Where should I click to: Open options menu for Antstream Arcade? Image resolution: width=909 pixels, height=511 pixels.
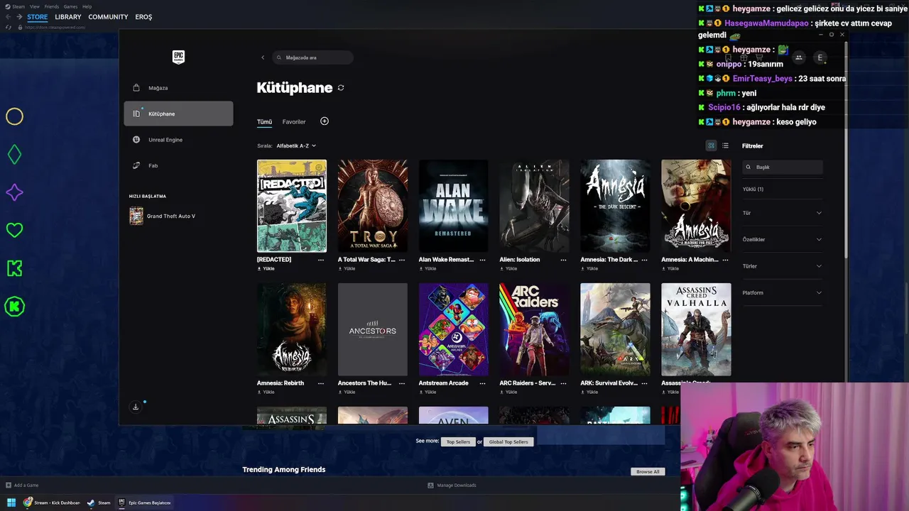483,383
